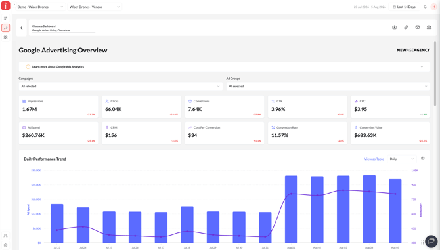Click the email report icon
Viewport: 440px width, 250px height.
pos(418,27)
